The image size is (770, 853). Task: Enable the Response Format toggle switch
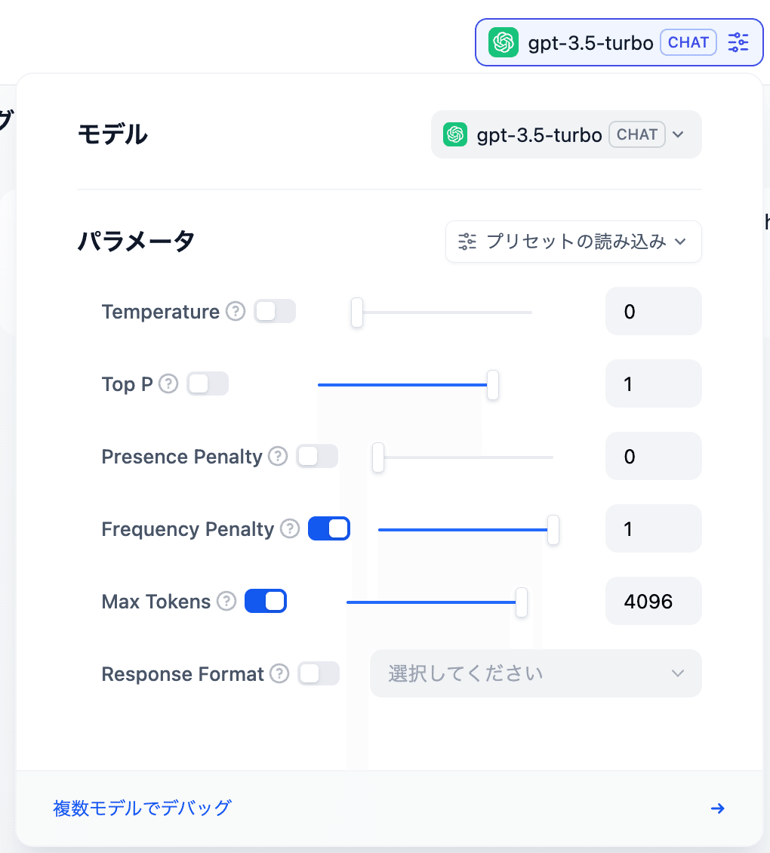click(318, 673)
